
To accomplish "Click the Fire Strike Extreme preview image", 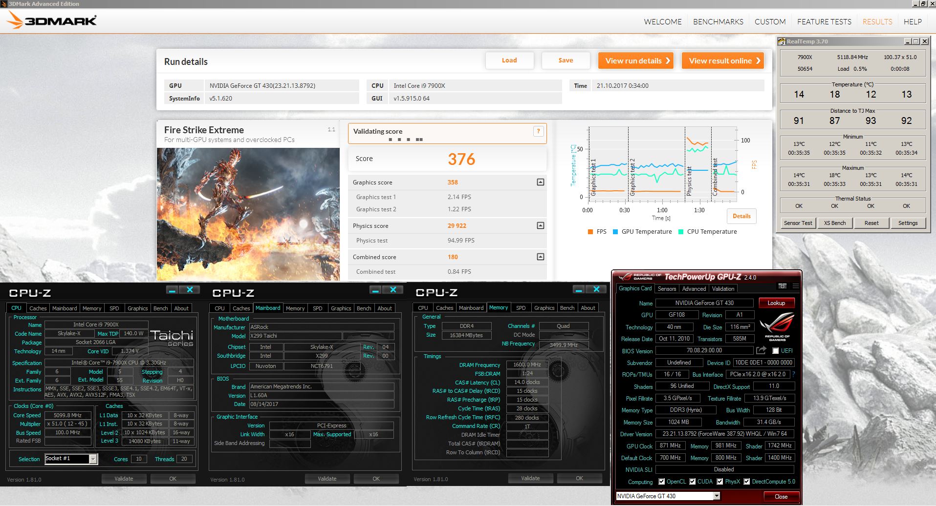I will coord(248,214).
